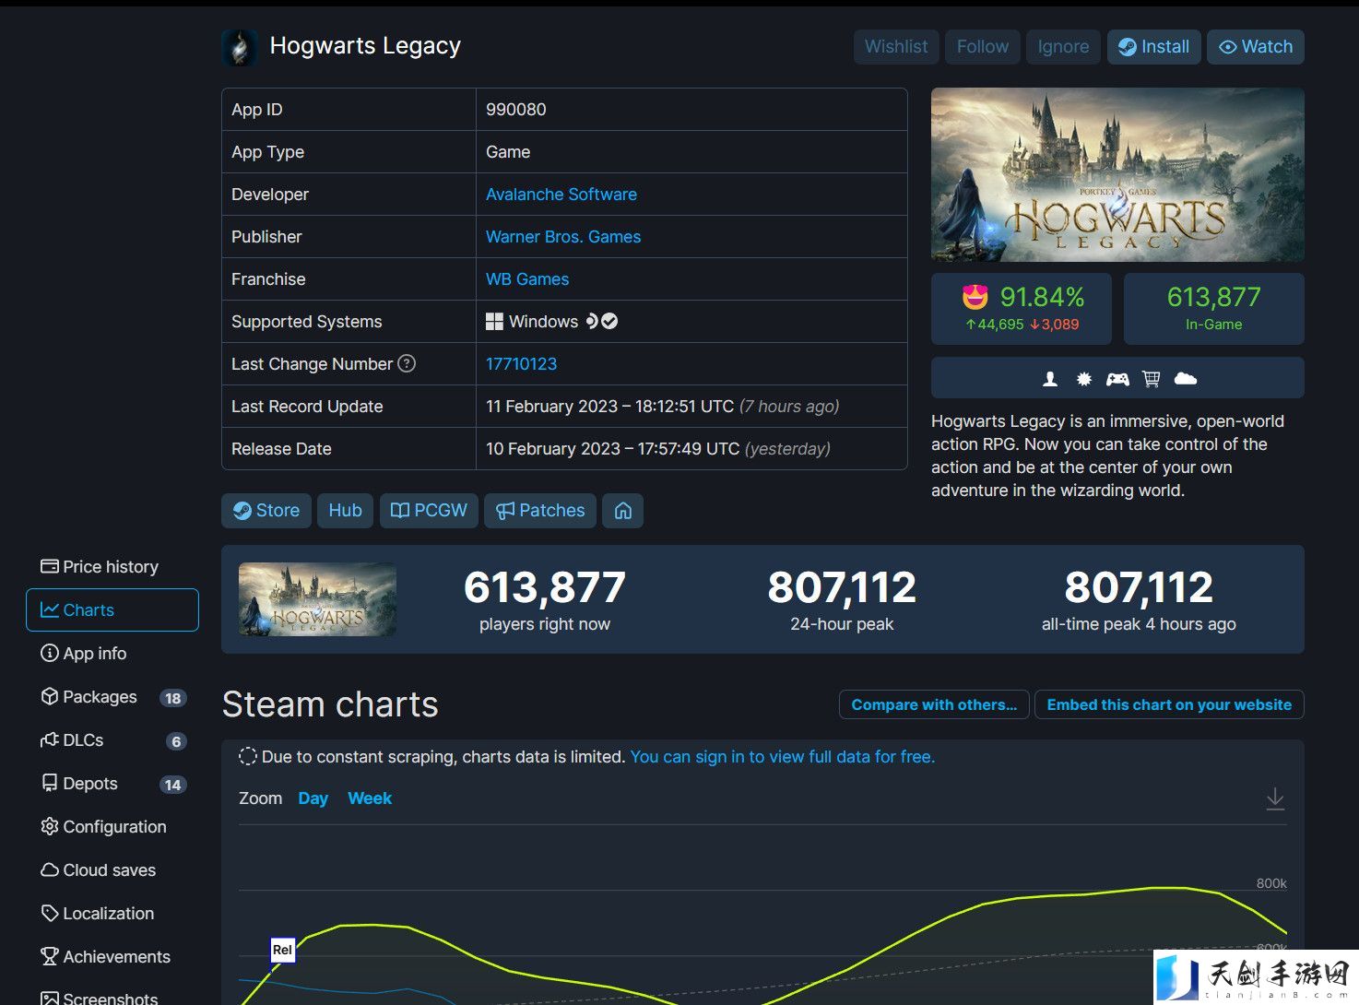The image size is (1359, 1005).
Task: Click the '990080' App ID value
Action: pos(516,110)
